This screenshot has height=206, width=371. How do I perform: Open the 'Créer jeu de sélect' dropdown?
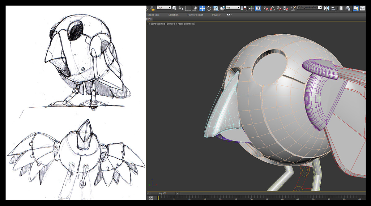309,7
